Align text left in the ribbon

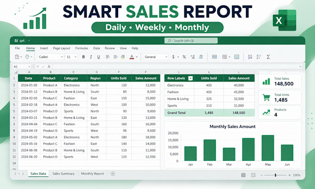pos(107,57)
